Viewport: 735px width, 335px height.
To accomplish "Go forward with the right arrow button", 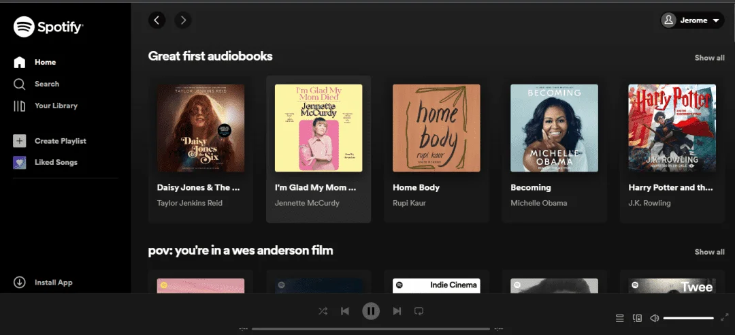I will (x=183, y=20).
